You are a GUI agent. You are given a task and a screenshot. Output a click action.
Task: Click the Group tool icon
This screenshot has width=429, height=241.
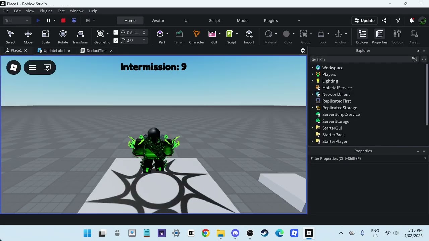coord(304,34)
